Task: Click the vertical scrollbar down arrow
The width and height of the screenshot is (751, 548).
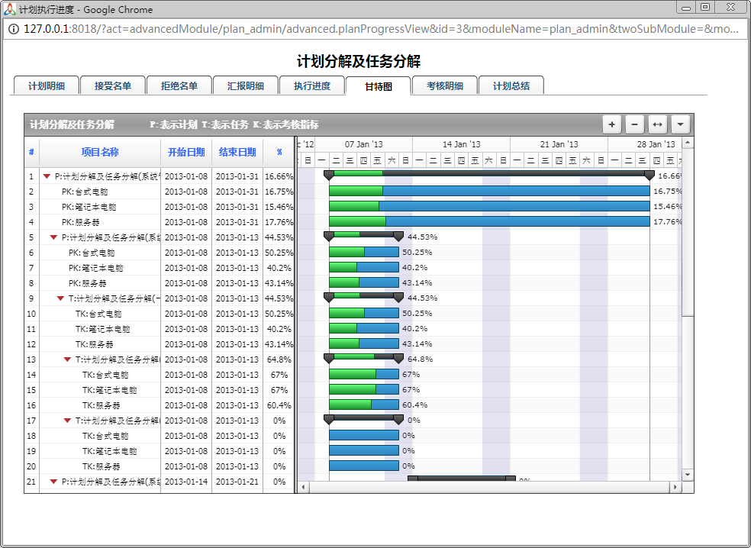Action: click(x=688, y=474)
